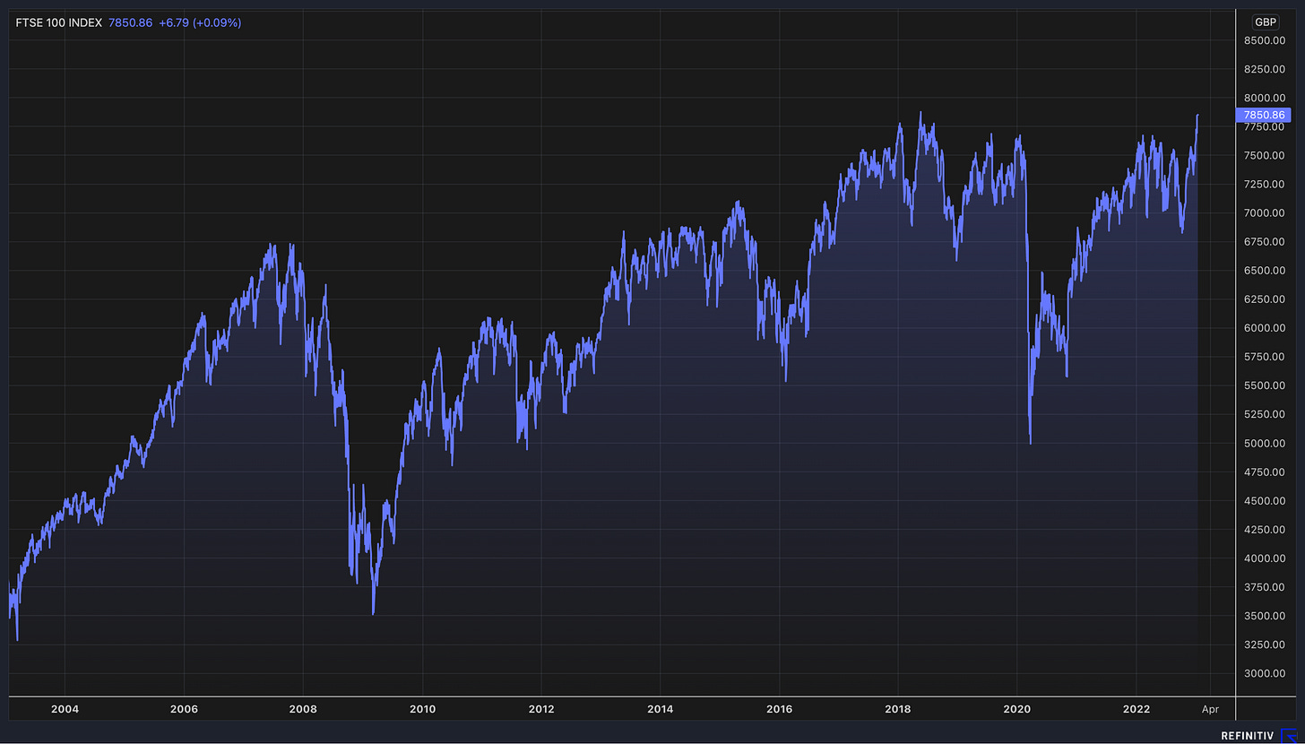Select the 2020 year on time axis
Screen dimensions: 1305x744
point(1017,709)
